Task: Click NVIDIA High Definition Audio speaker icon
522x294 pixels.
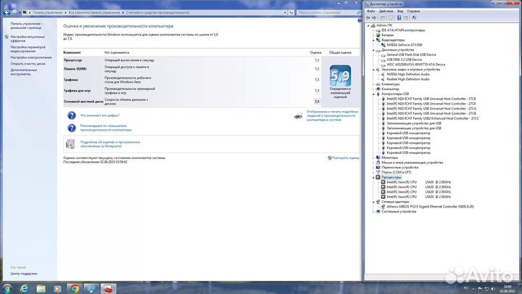Action: tap(384, 74)
